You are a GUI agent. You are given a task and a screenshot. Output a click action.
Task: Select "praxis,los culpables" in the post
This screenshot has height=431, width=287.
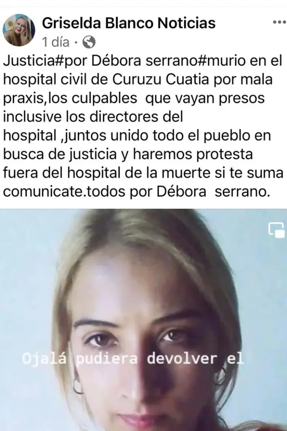tap(70, 99)
